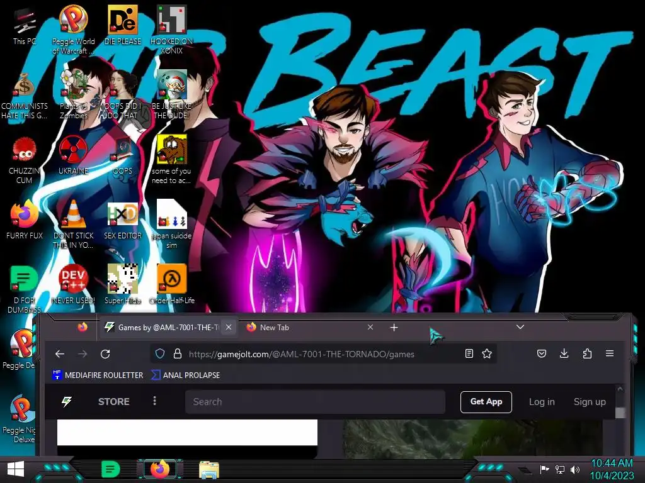Click the page scrollbar up arrow

(x=620, y=389)
